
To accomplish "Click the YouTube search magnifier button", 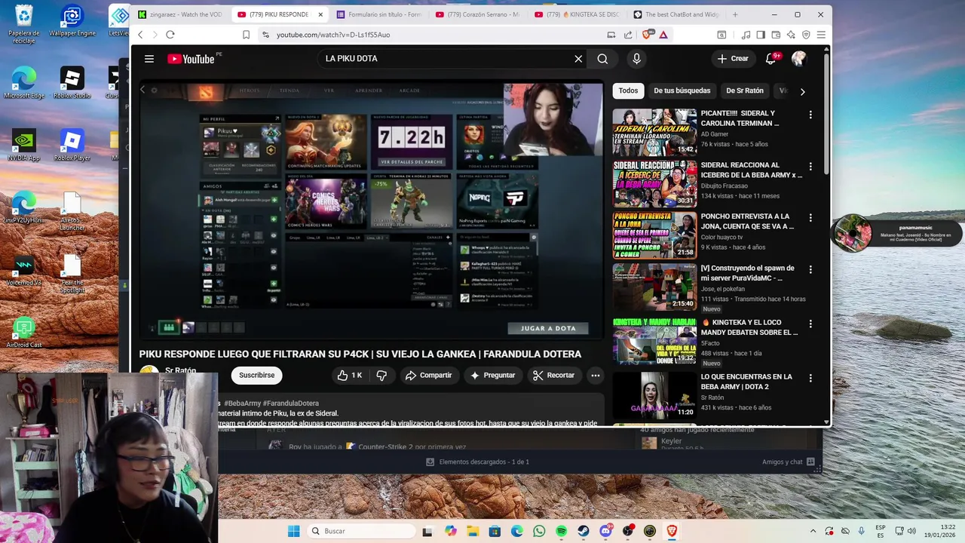I will click(x=602, y=59).
